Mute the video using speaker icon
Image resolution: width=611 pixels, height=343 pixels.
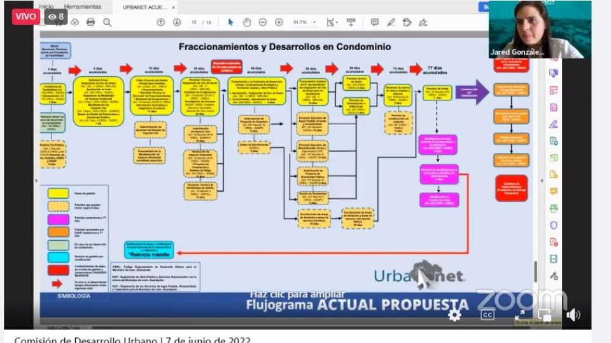coord(573,314)
